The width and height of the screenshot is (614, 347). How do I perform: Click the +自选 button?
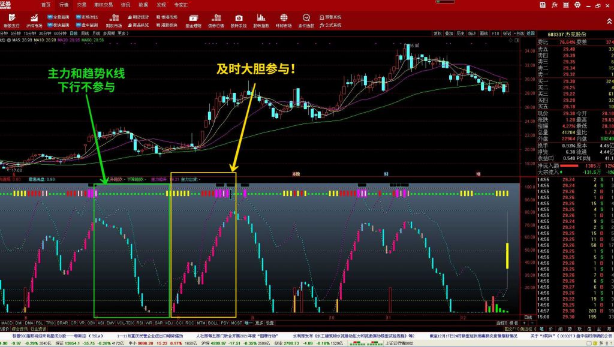coord(520,34)
